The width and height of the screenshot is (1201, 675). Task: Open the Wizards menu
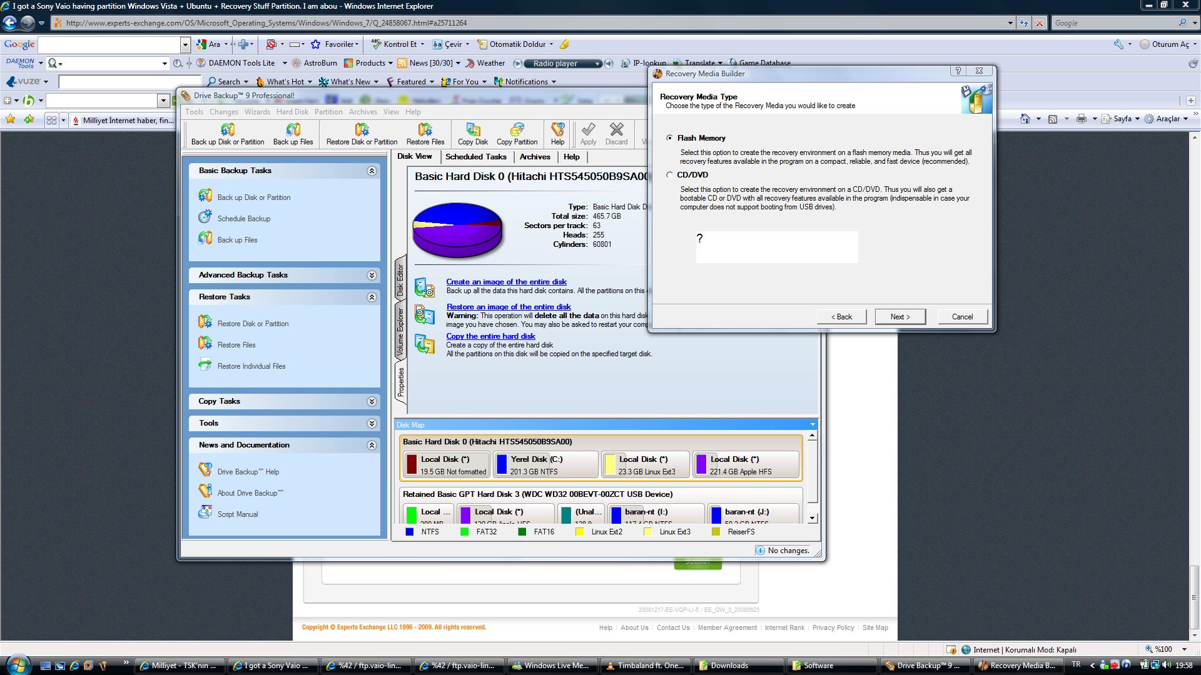(257, 112)
